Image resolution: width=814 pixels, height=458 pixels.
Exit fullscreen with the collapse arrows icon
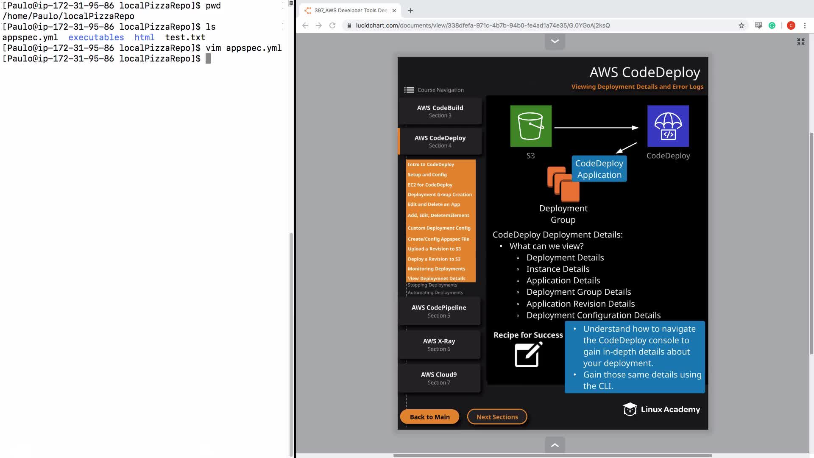(800, 42)
